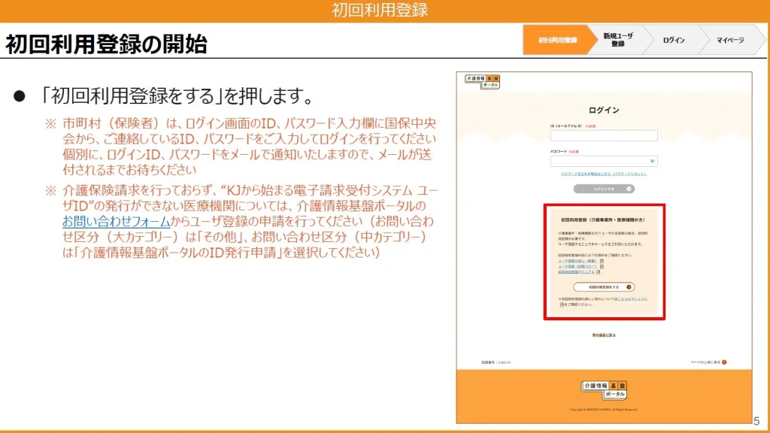Click the footer 介護情報基盤ポータル logo
770x433 pixels.
(x=604, y=389)
